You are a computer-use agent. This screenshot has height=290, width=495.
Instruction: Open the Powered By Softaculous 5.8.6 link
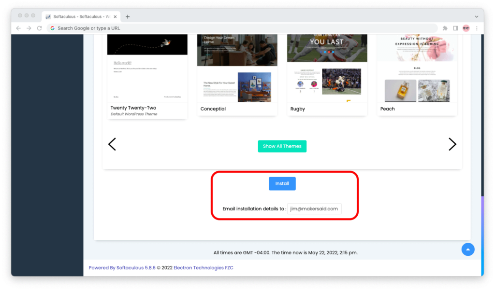tap(122, 268)
